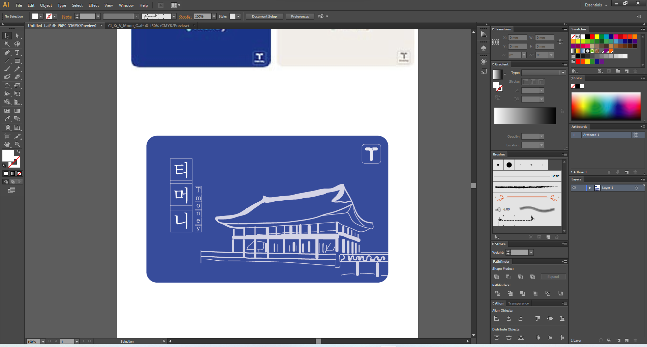Viewport: 647px width, 347px height.
Task: Toggle Layer 1 target circle
Action: pyautogui.click(x=636, y=188)
